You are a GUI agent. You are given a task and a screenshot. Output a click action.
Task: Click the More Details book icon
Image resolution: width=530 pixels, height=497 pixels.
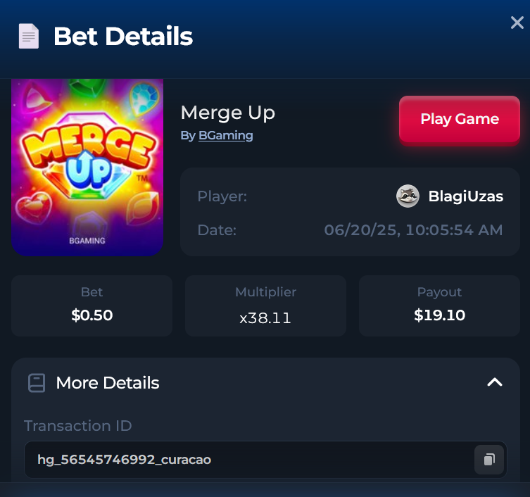coord(37,383)
